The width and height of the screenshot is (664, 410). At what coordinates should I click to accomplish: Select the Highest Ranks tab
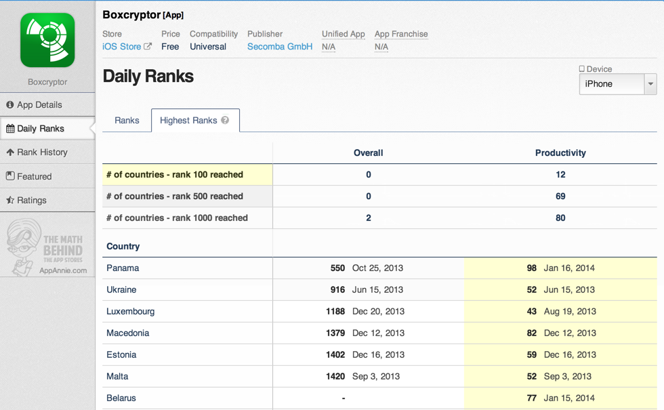(188, 121)
